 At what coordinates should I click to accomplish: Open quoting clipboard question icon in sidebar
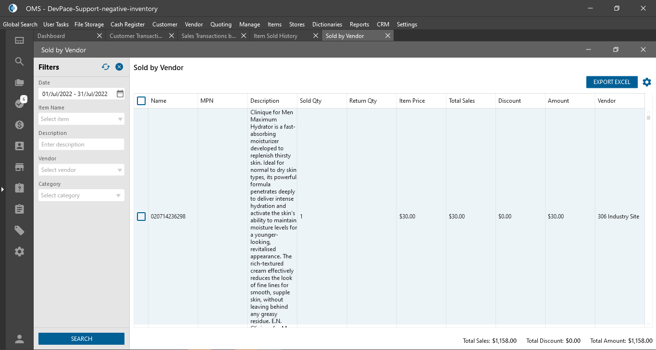pyautogui.click(x=19, y=188)
